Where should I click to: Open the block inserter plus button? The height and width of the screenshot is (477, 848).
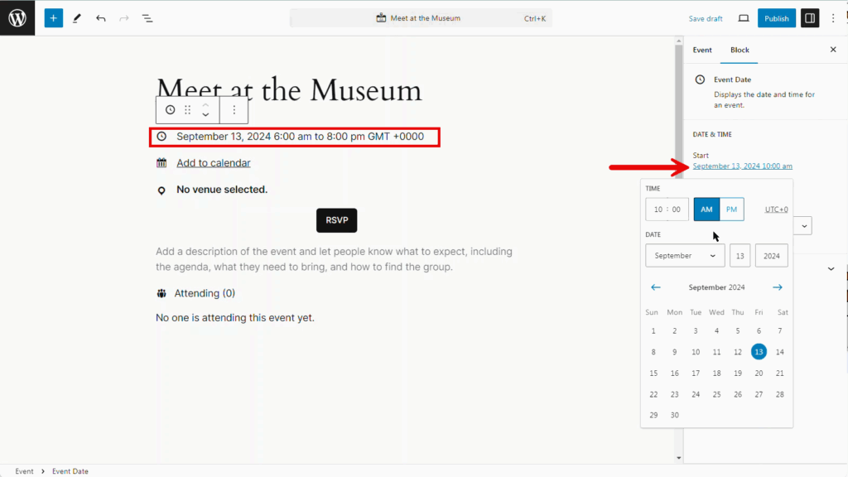click(x=54, y=18)
